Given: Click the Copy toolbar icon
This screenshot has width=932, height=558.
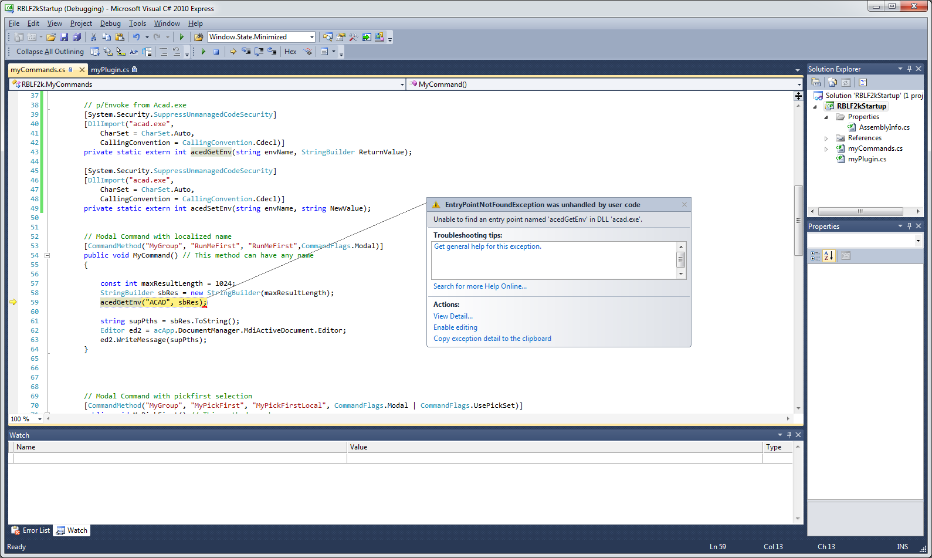Looking at the screenshot, I should coord(106,37).
